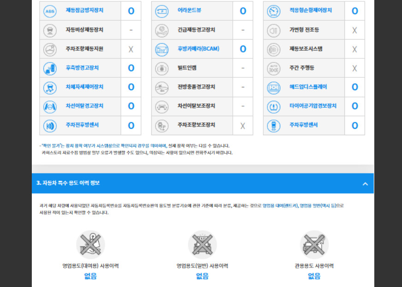The height and width of the screenshot is (287, 402).
Task: Click the 주차후방센서 icon
Action: click(273, 126)
